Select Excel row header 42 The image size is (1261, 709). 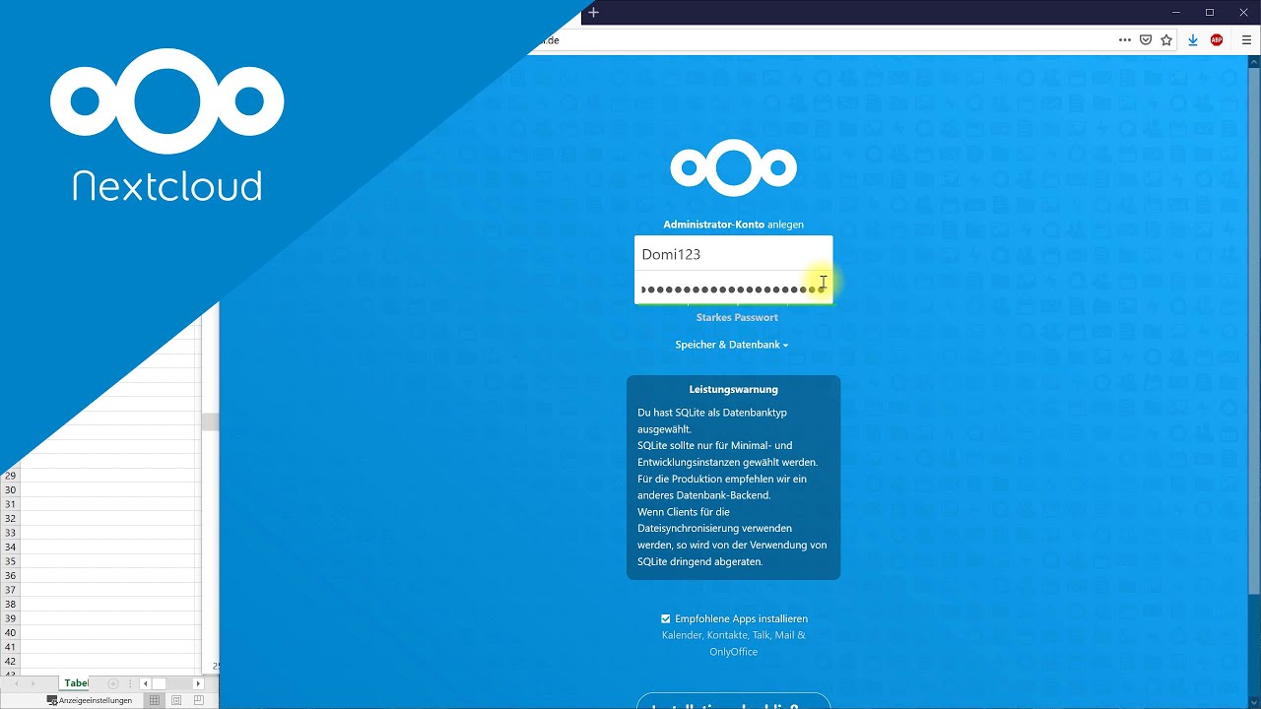[11, 661]
